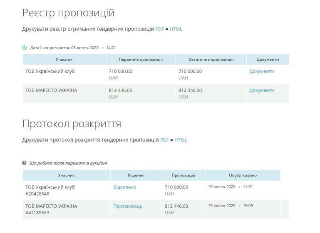Click the Учасник header in the registry table

(x=64, y=59)
